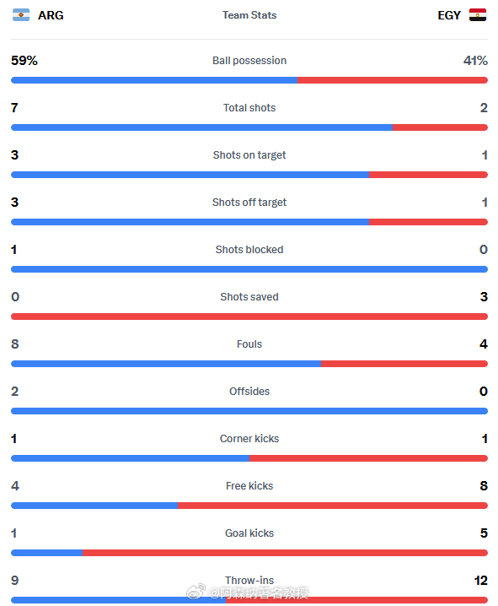This screenshot has width=498, height=606.
Task: Click the Shots blocked blue bar
Action: pos(249,269)
